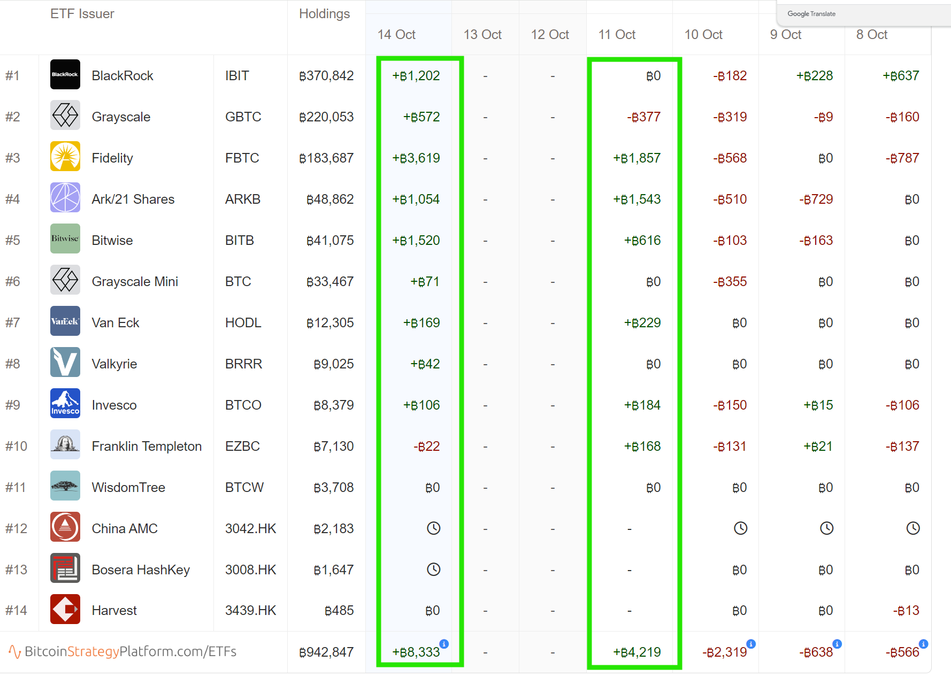Click the Harvest red diamond logo
Viewport: 951px width, 677px height.
pos(65,609)
